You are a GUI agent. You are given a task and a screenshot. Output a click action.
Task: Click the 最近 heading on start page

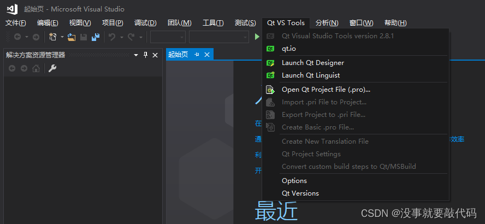click(276, 210)
